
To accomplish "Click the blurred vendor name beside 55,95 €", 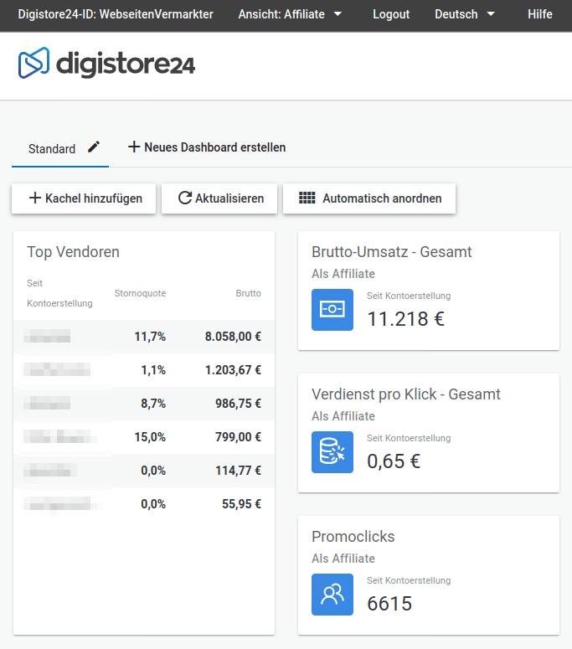I will tap(60, 504).
